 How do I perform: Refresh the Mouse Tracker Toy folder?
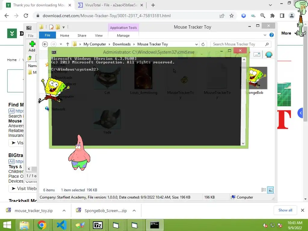click(x=203, y=44)
